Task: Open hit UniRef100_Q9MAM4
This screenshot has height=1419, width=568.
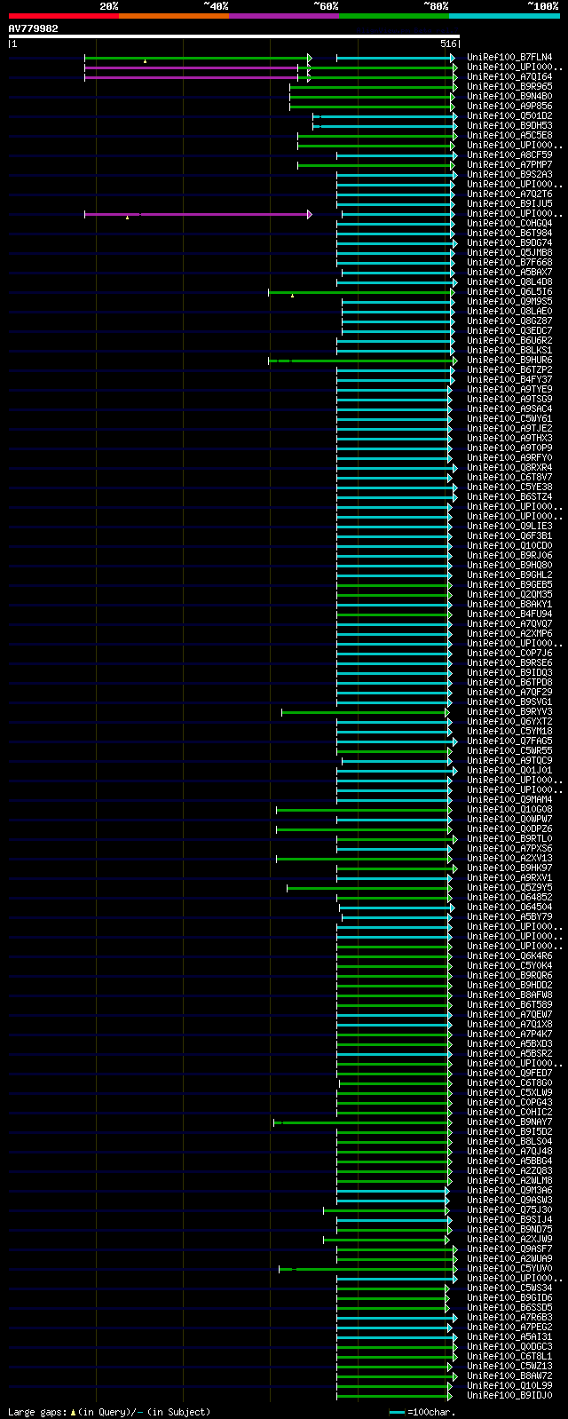Action: [509, 800]
